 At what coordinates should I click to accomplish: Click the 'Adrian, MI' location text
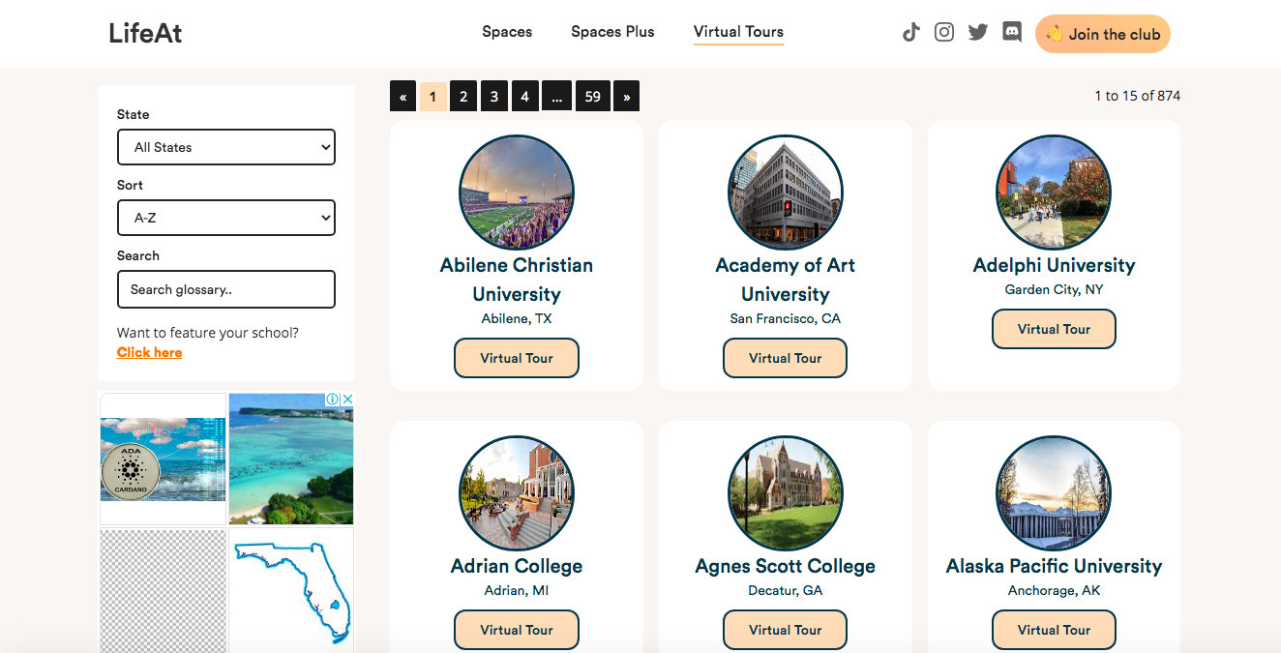517,590
